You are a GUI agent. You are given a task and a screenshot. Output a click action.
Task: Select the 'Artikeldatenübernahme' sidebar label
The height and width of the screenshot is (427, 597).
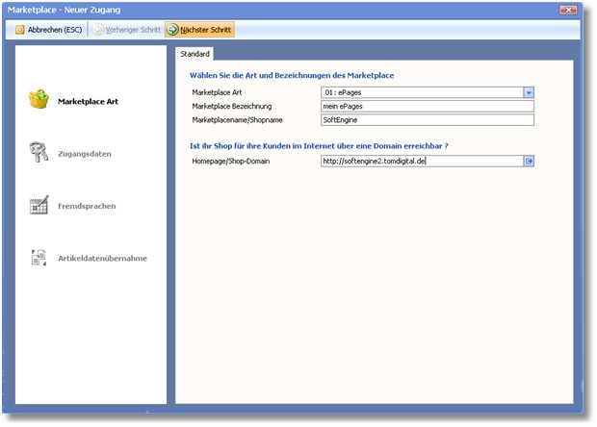point(101,259)
